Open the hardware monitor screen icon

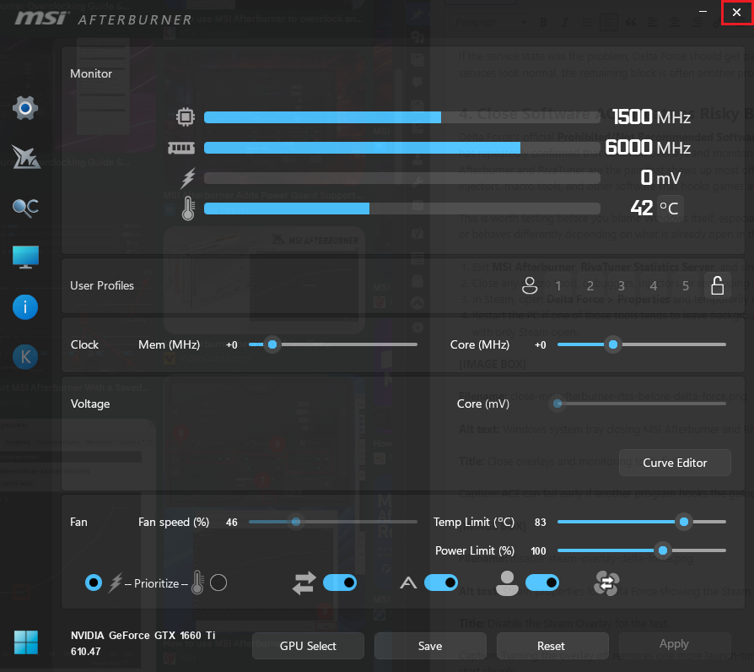coord(25,257)
